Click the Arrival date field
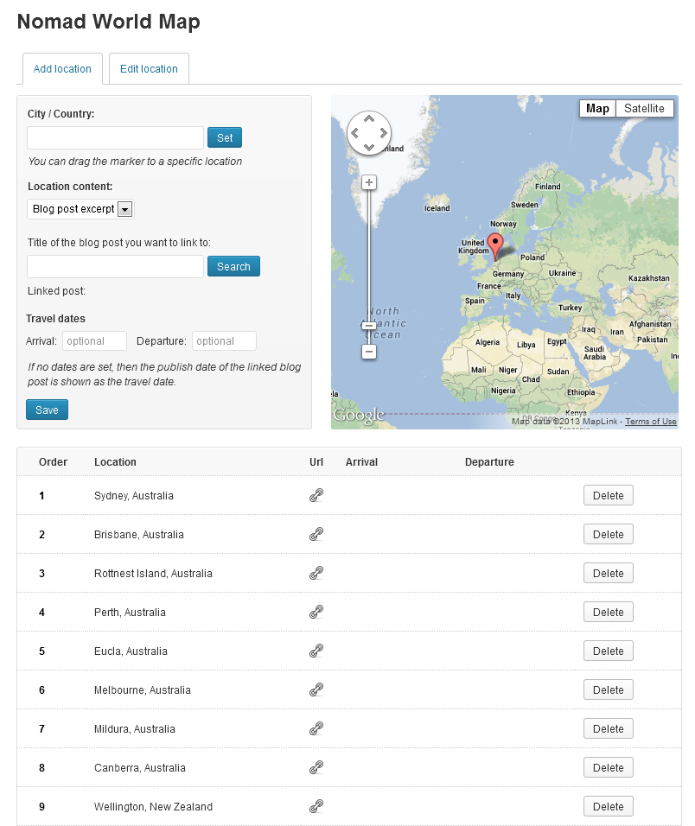 (x=94, y=341)
